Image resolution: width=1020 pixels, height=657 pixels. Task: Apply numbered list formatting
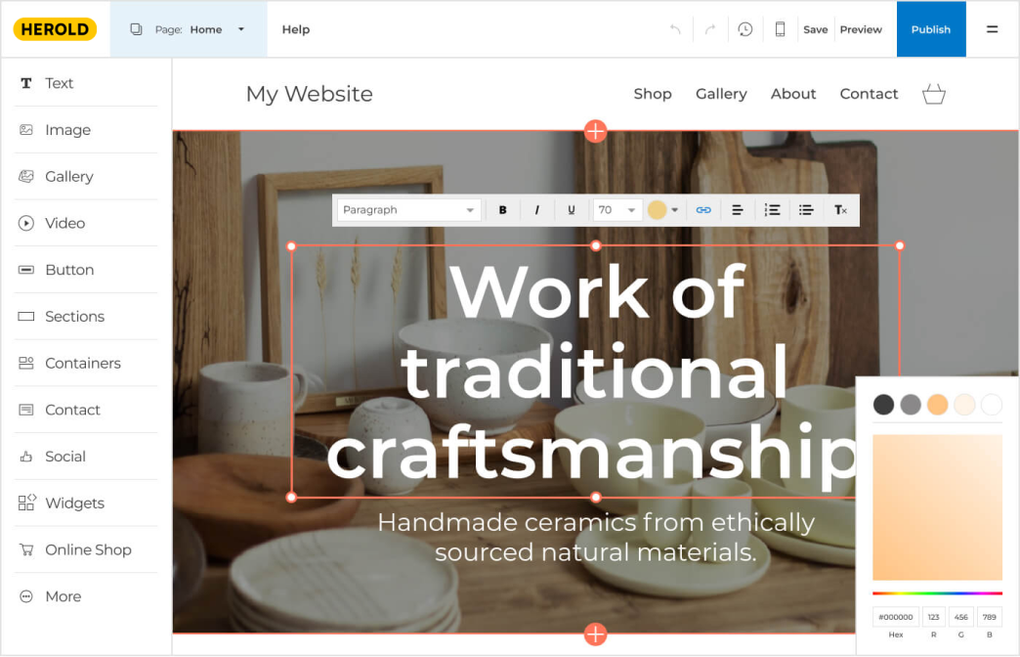click(x=772, y=209)
